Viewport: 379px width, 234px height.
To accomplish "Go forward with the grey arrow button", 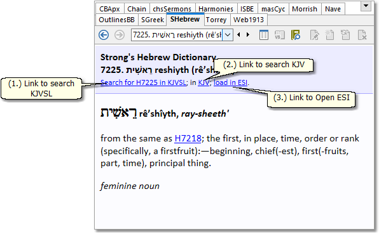I will 120,35.
